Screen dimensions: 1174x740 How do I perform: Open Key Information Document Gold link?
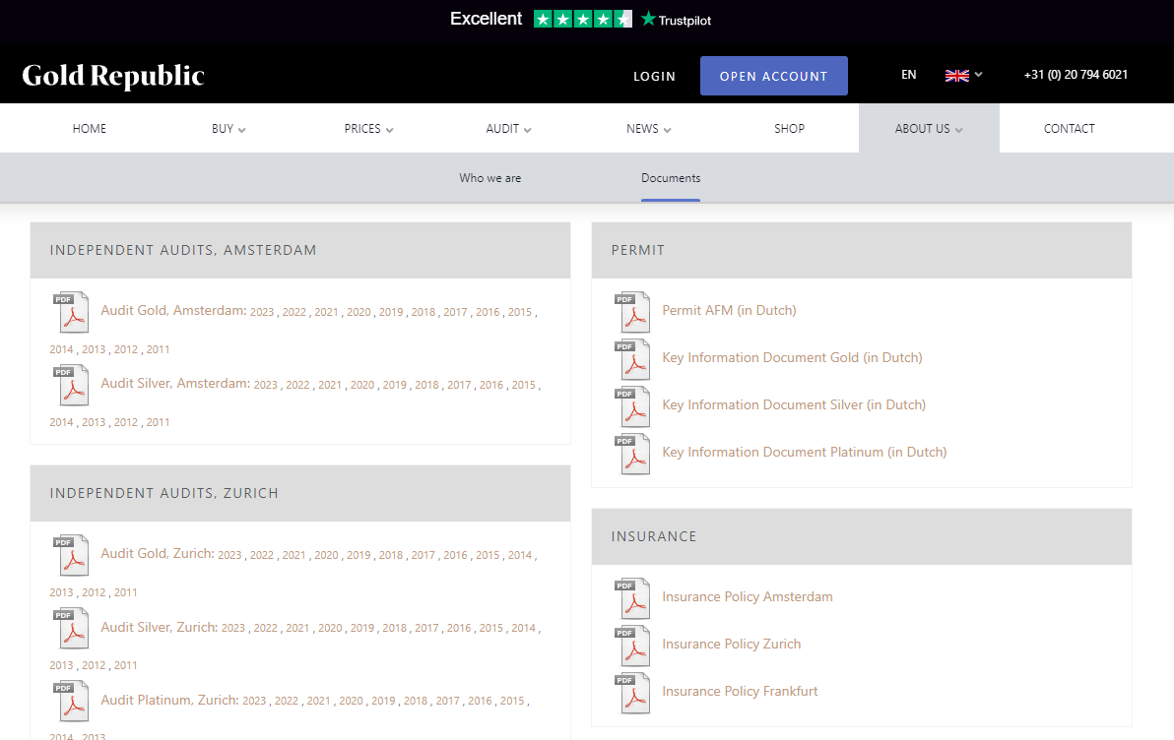[x=792, y=357]
